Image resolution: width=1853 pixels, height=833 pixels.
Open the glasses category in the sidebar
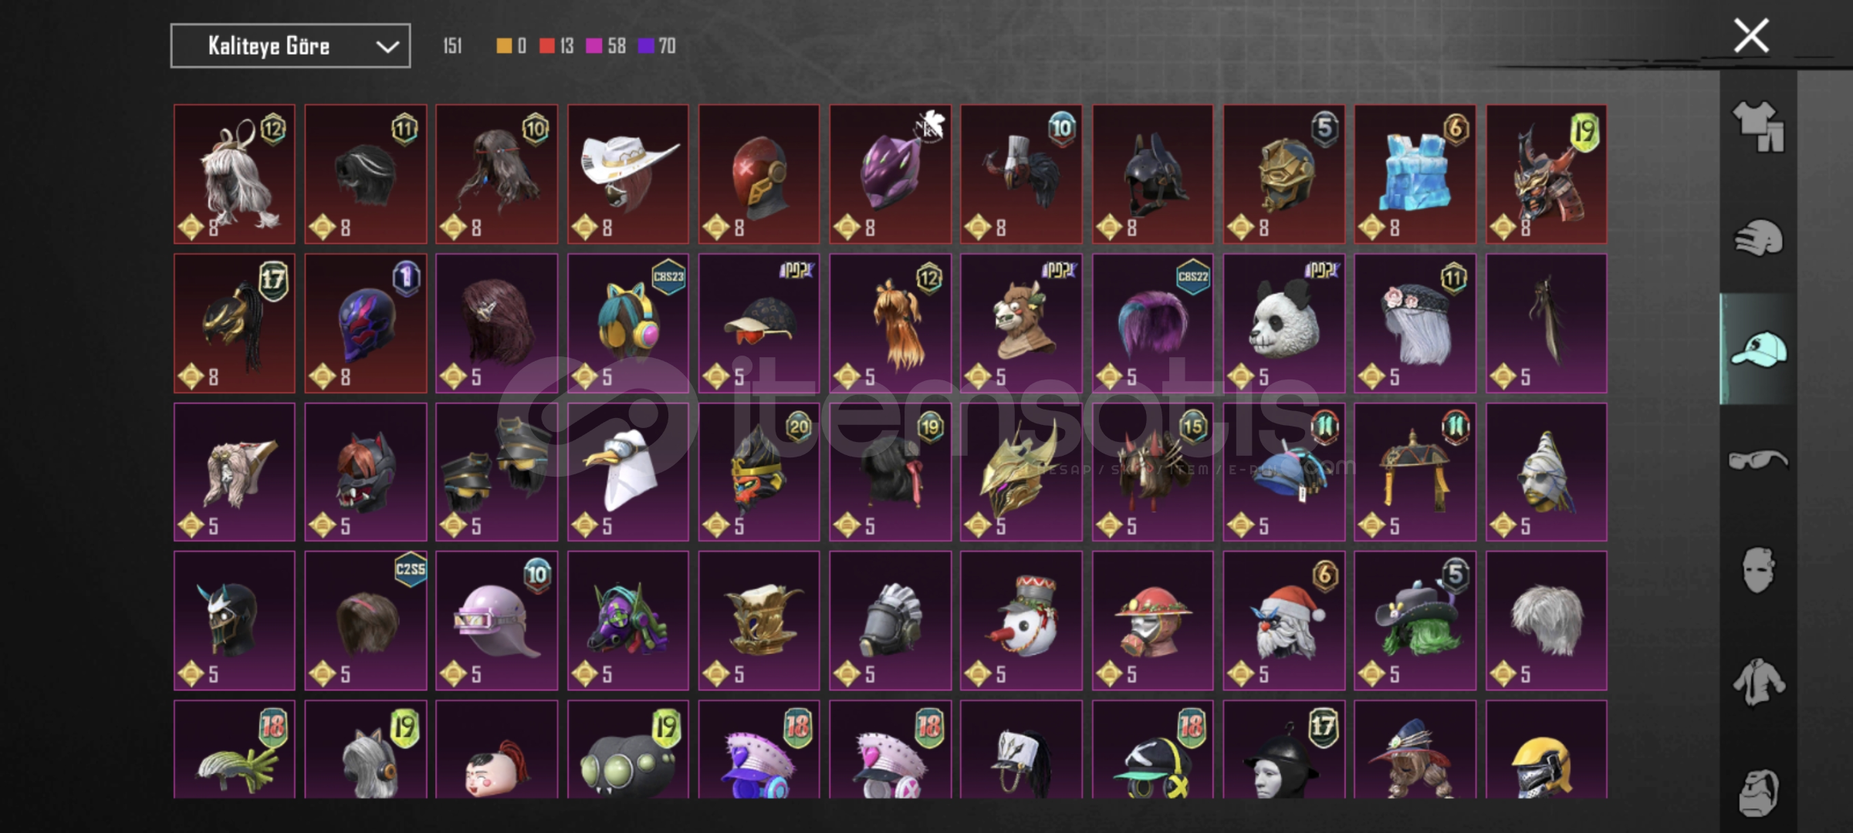pyautogui.click(x=1758, y=460)
